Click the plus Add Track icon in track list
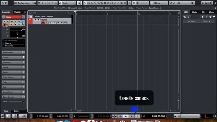217x122 pixels. pos(68,13)
